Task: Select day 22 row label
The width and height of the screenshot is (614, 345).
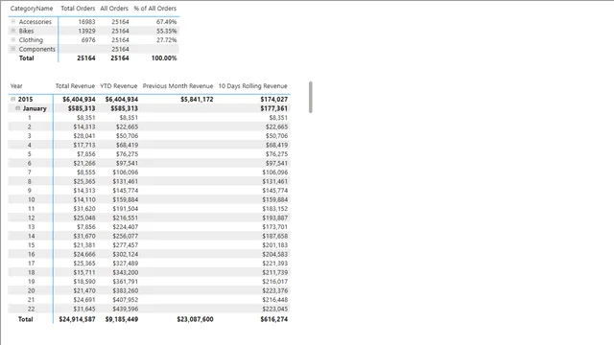Action: click(x=32, y=309)
